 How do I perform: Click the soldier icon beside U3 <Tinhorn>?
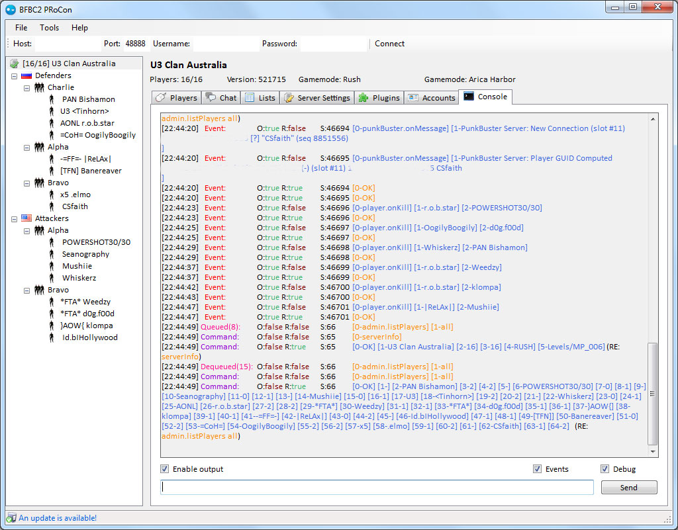[x=52, y=111]
